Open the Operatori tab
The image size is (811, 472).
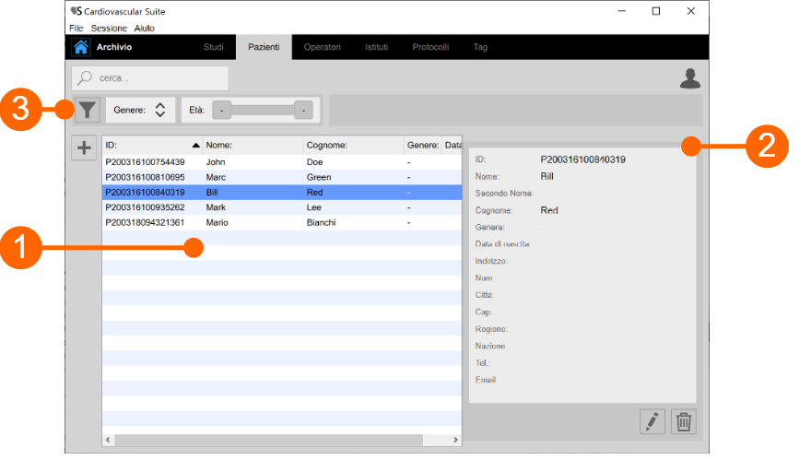tap(322, 47)
